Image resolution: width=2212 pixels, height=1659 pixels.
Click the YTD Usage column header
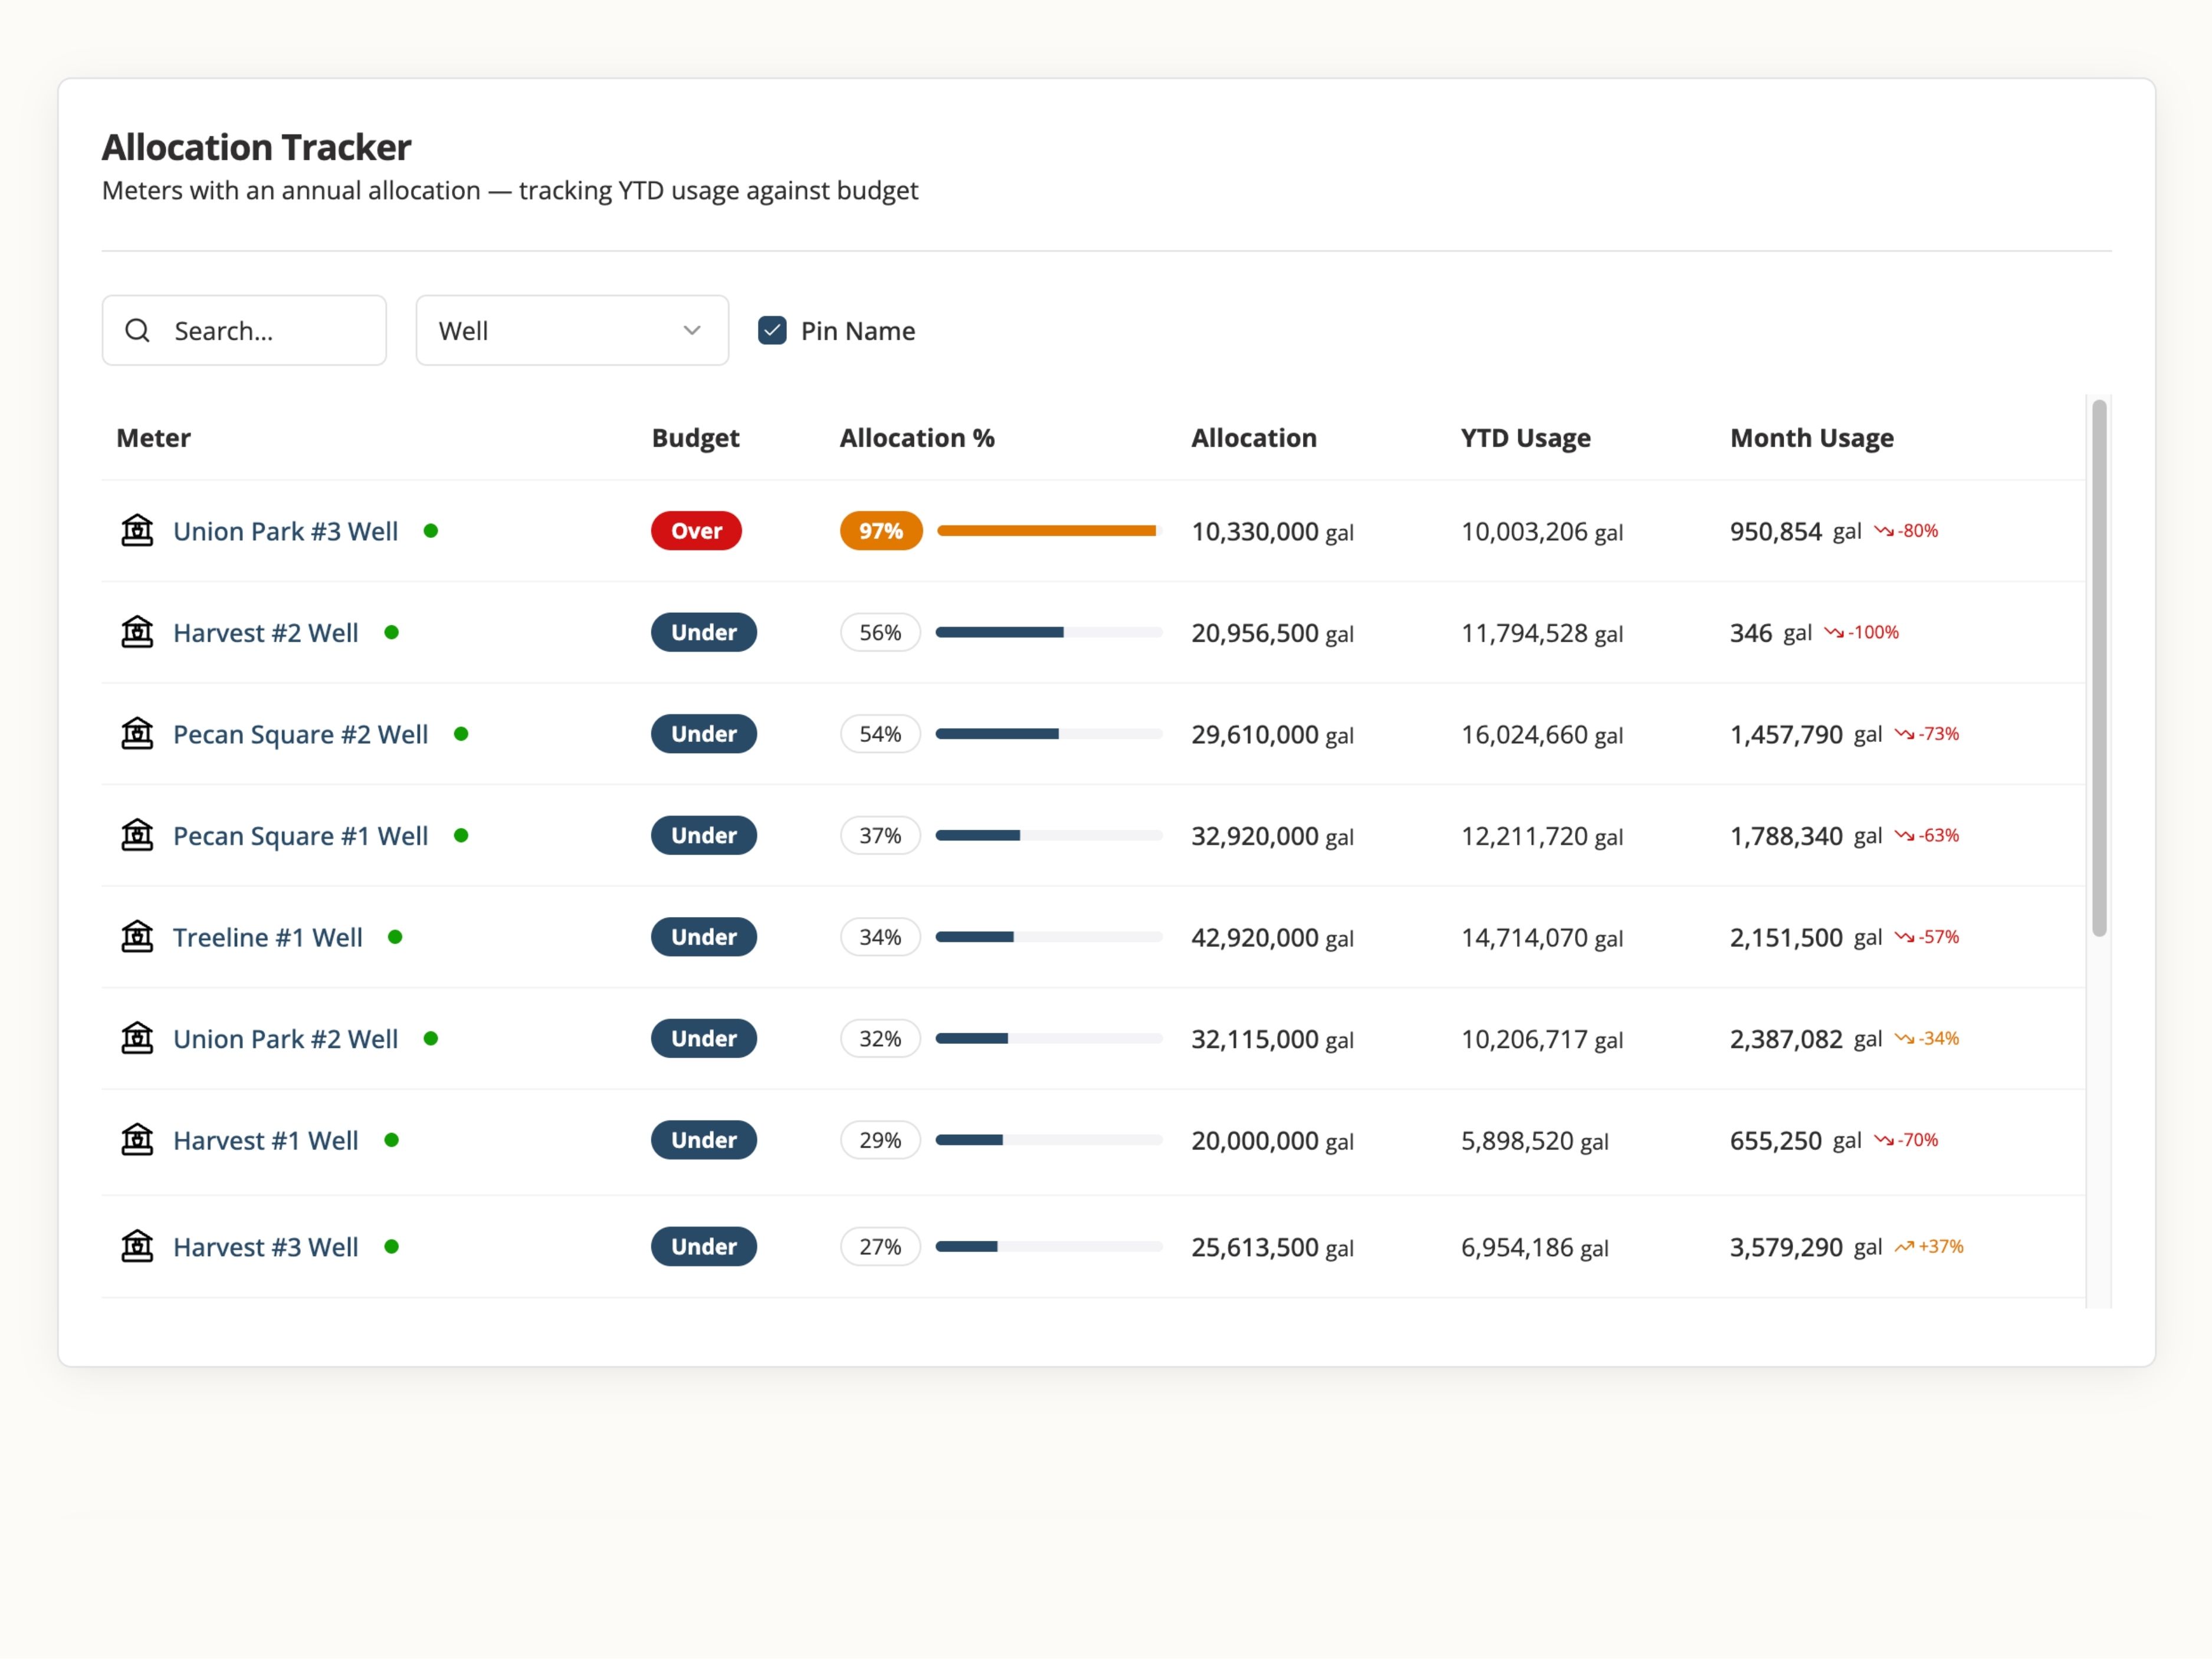click(x=1525, y=438)
